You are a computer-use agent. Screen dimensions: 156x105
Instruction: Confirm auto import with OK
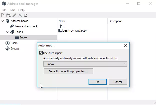pyautogui.click(x=98, y=82)
